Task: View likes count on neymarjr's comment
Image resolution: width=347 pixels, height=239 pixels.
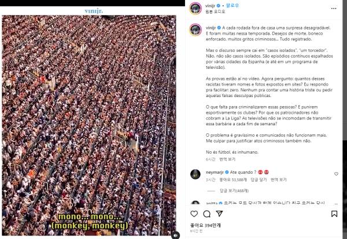Action: click(x=233, y=180)
